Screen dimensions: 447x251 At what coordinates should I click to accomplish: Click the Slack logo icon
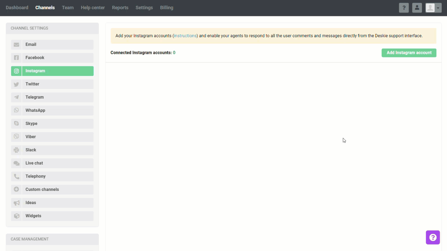[16, 150]
